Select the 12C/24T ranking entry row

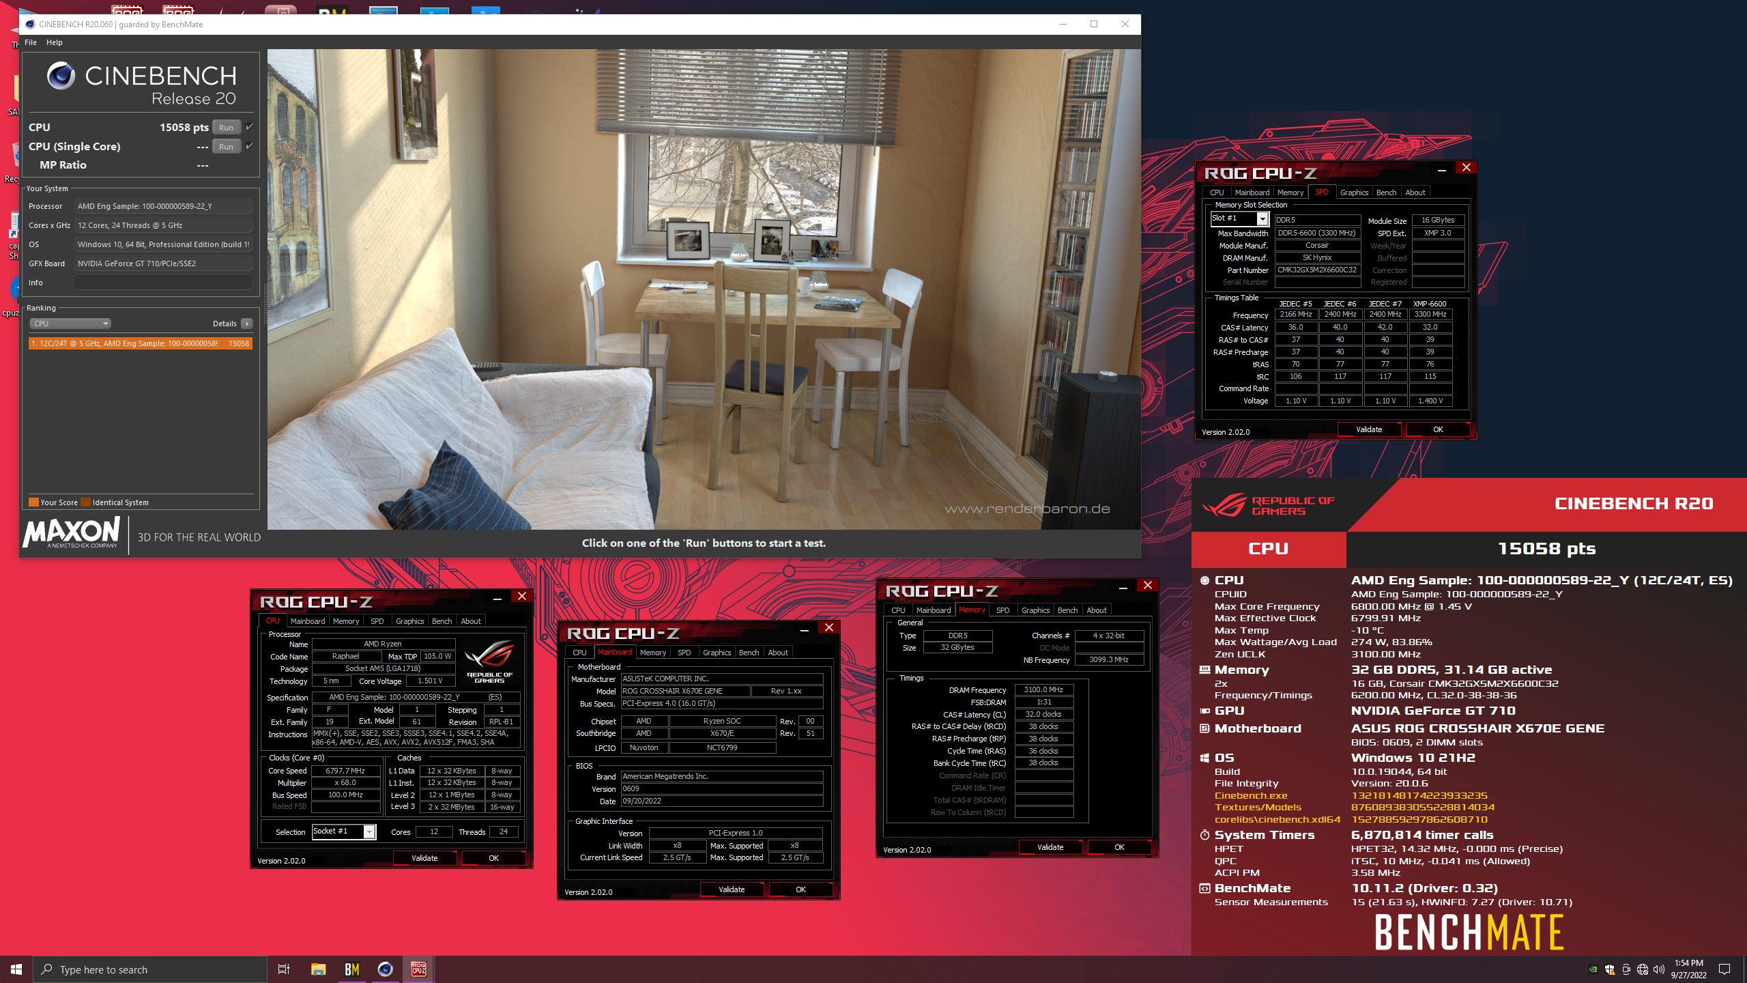(x=141, y=343)
